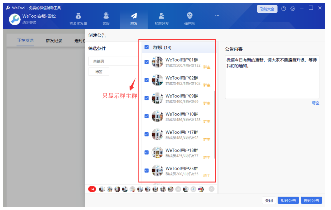
Task: Show more tools via the ellipsis icon
Action: click(x=217, y=16)
